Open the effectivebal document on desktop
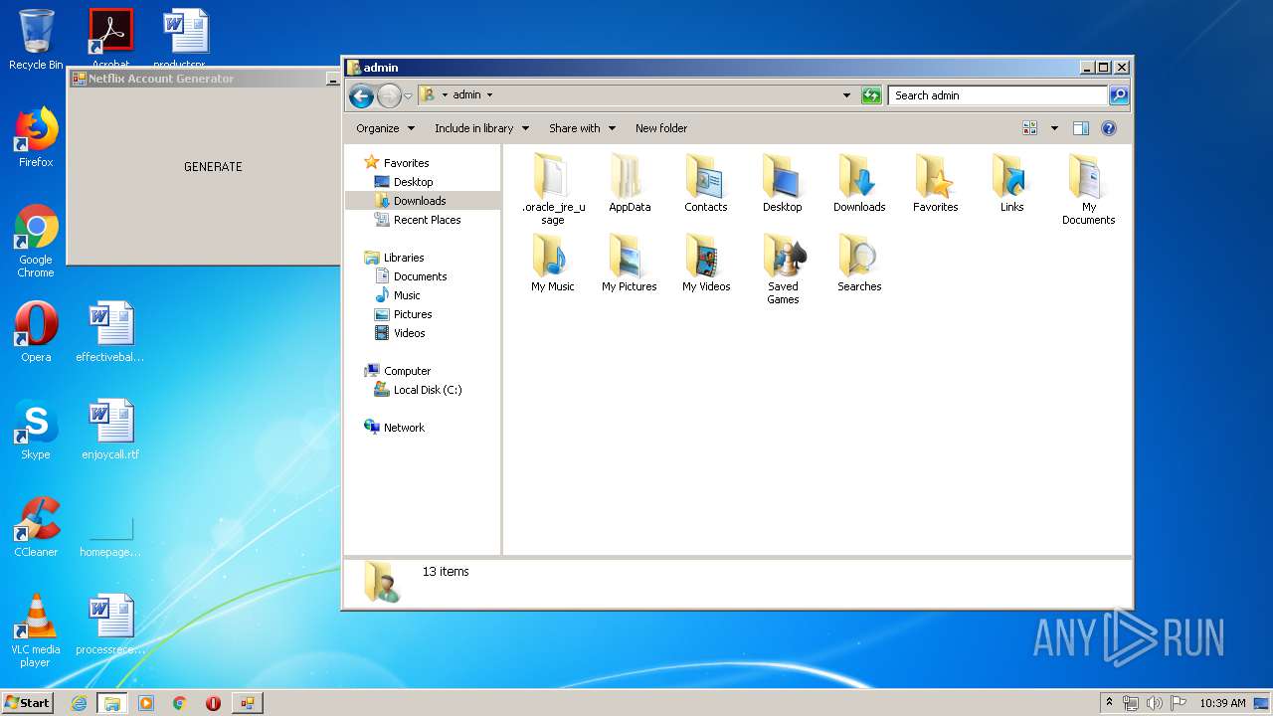Screen dimensions: 1273x716 [110, 332]
